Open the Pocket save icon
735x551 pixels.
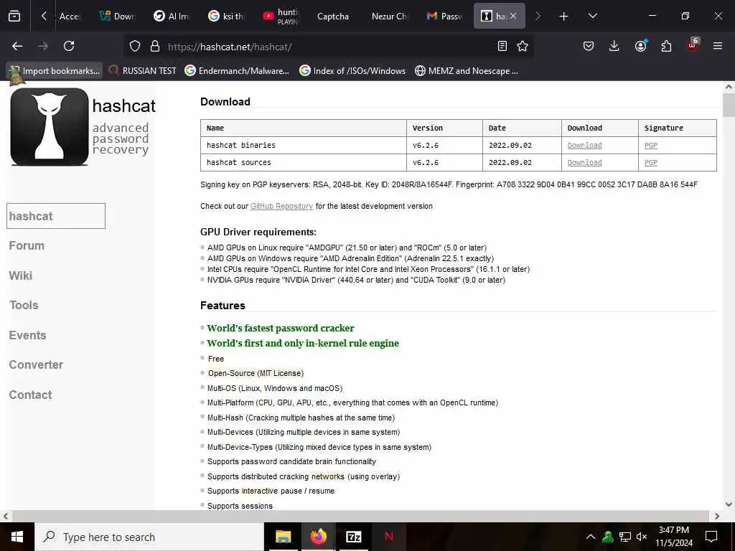(589, 46)
